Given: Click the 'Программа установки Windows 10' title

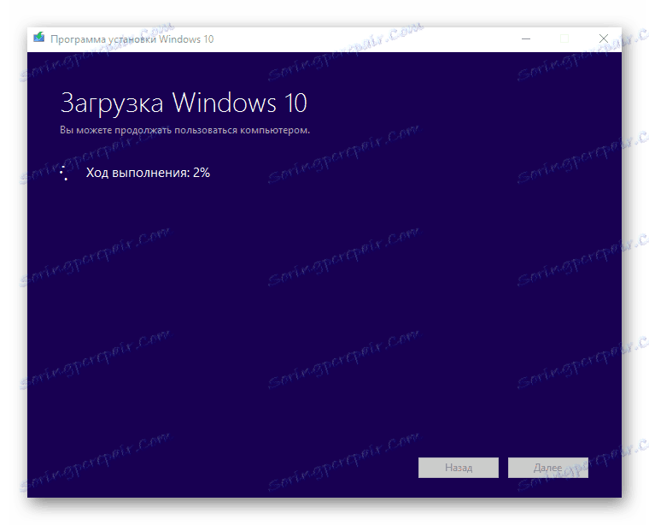Looking at the screenshot, I should (x=132, y=39).
